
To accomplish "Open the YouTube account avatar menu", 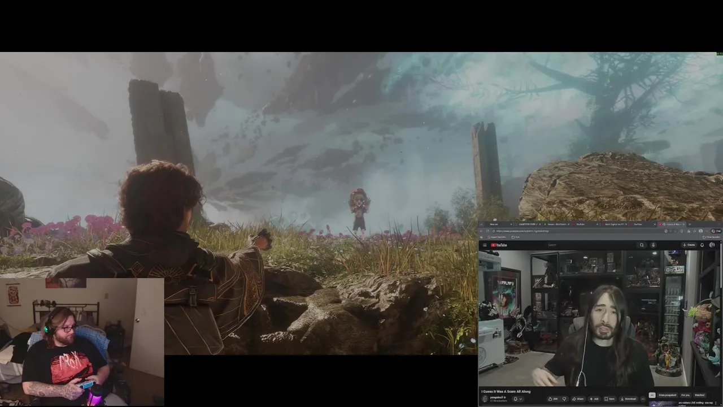I will coord(712,245).
